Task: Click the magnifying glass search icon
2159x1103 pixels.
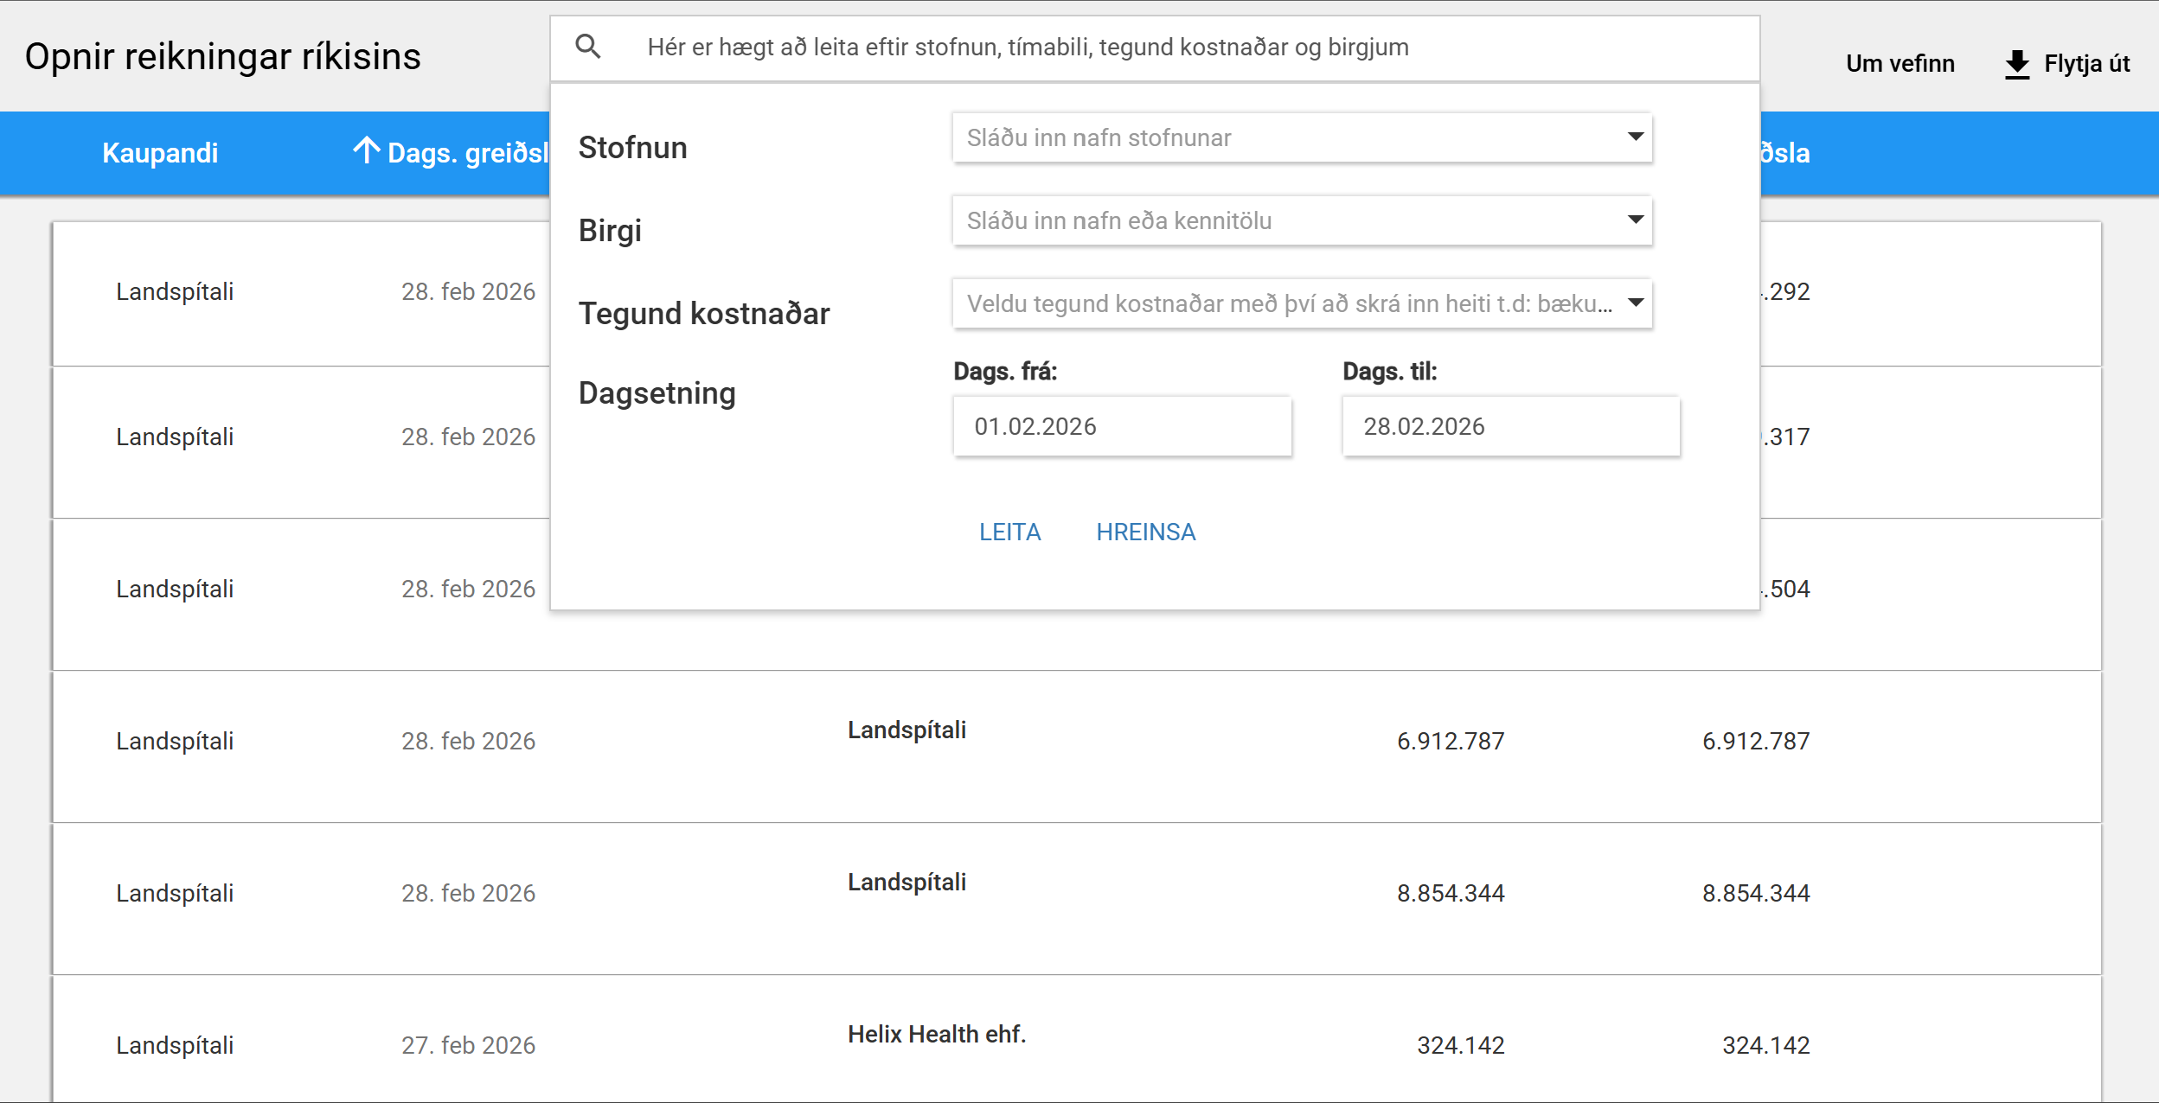Action: [x=588, y=47]
